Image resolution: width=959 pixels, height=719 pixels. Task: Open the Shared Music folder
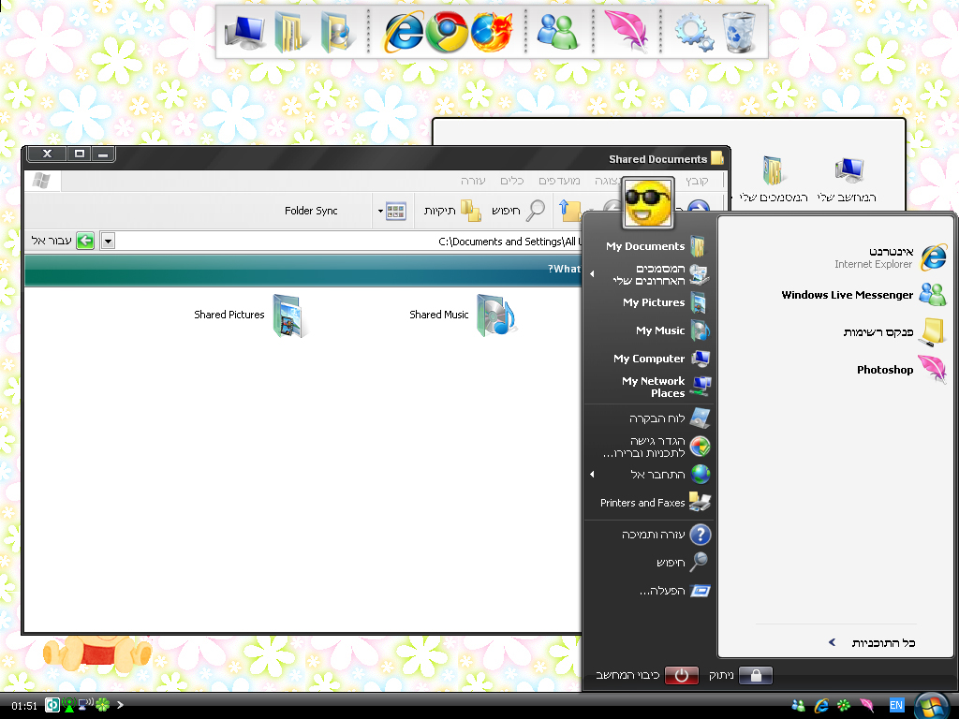click(464, 315)
